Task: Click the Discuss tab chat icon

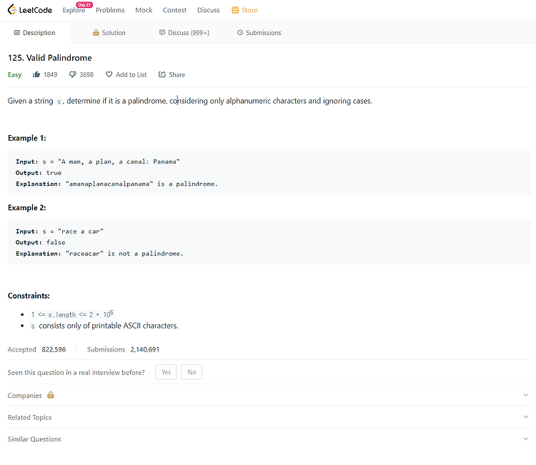Action: pos(162,32)
